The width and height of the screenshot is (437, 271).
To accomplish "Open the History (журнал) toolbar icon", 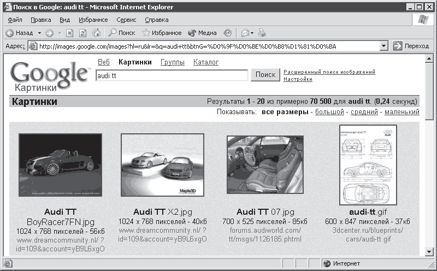I will click(x=227, y=33).
